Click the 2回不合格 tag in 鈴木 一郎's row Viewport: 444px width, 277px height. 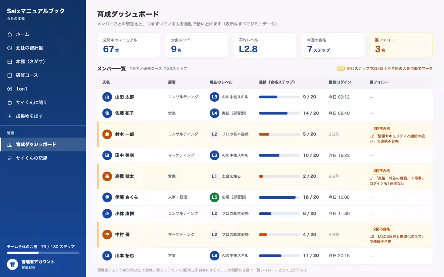point(381,129)
